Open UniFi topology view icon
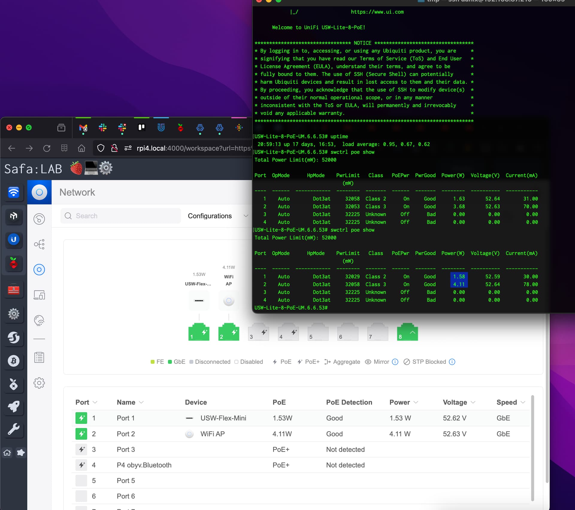The height and width of the screenshot is (510, 575). [x=39, y=244]
